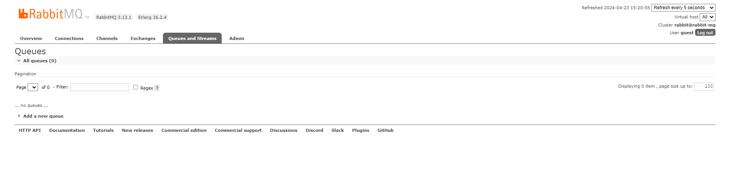Click the '... no queues ...' text
Screen dimensions: 732x178
(x=32, y=105)
